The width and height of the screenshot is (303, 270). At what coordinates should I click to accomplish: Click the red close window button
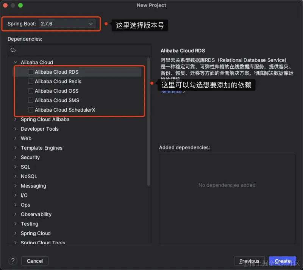pos(5,5)
